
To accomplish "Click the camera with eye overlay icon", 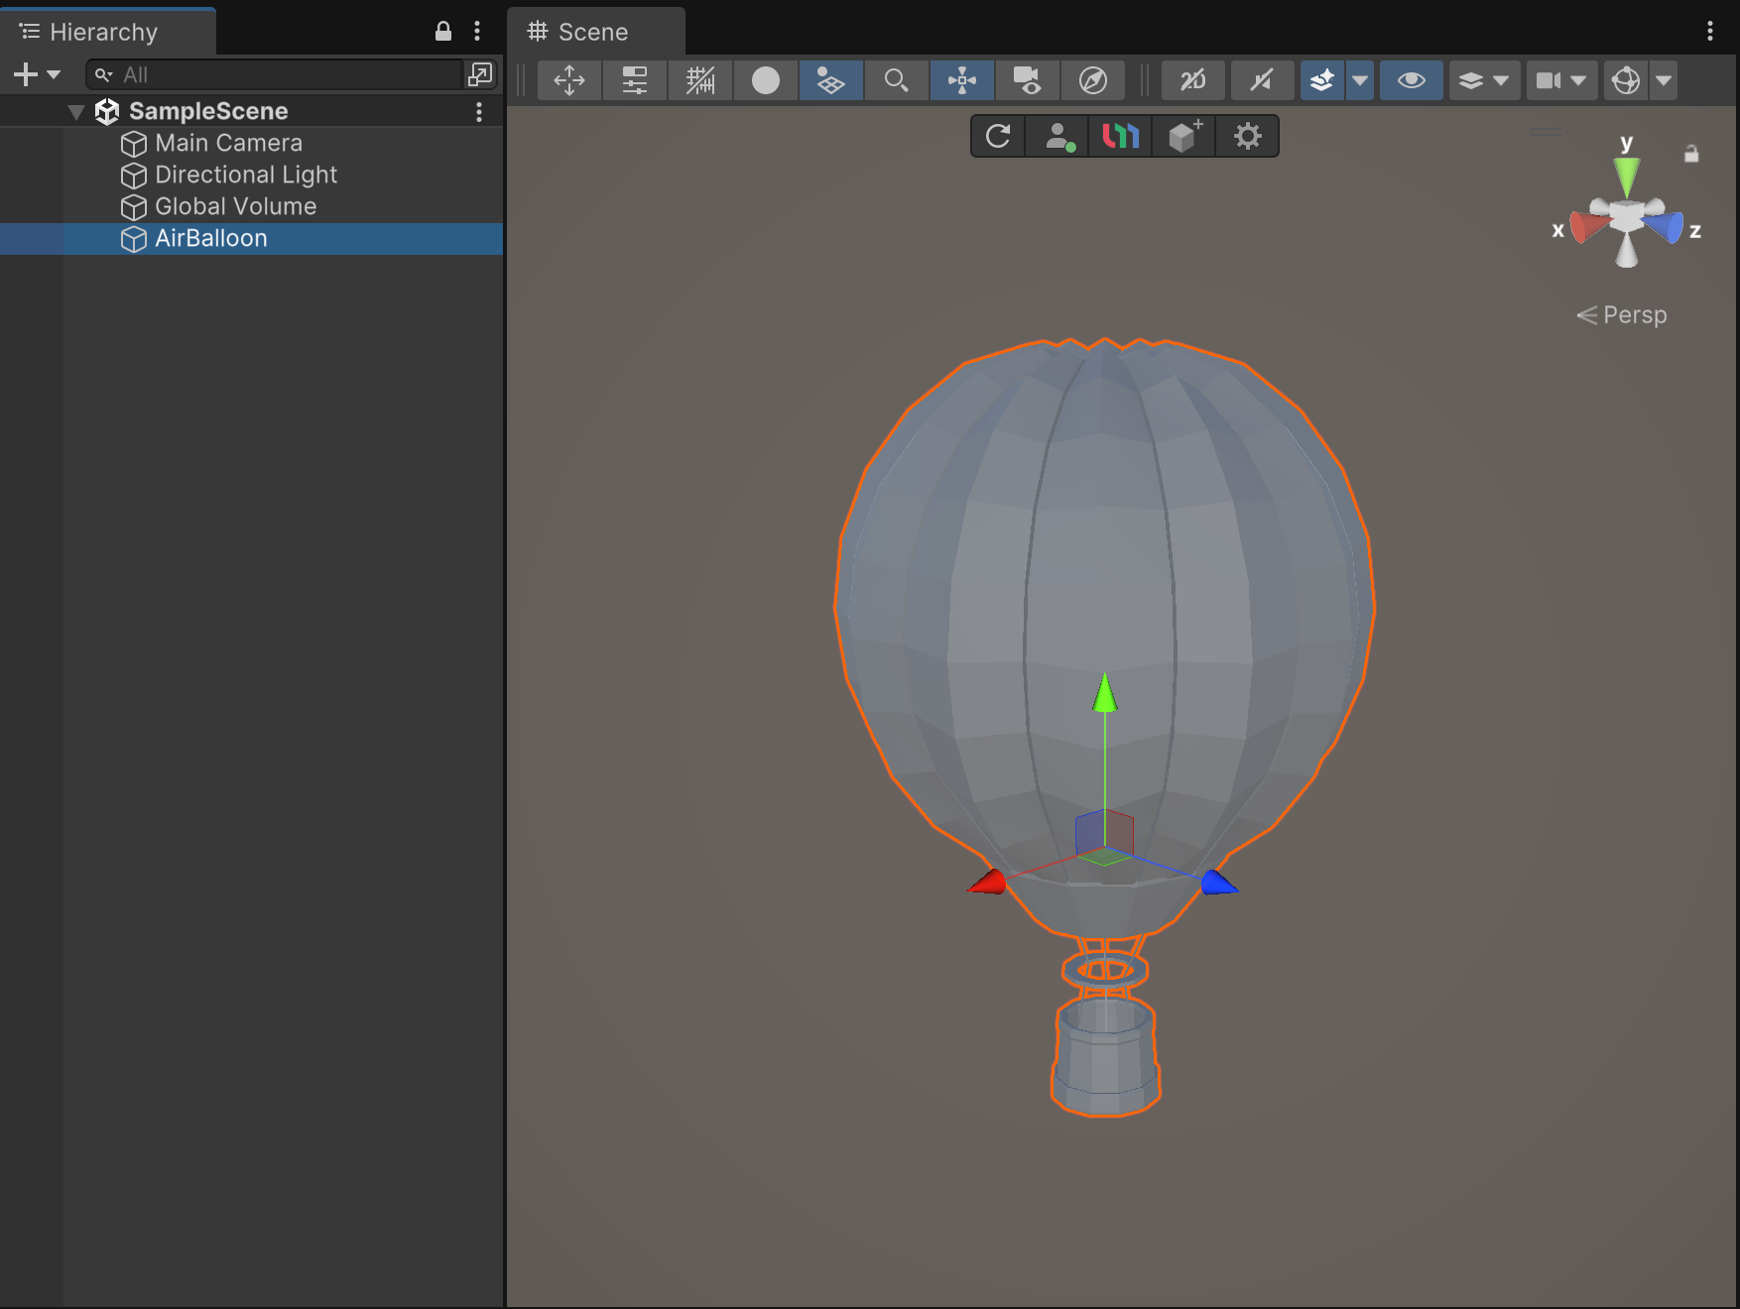I will click(x=1028, y=80).
